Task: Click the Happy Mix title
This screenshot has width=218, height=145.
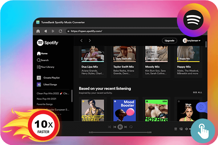Action: click(x=184, y=67)
